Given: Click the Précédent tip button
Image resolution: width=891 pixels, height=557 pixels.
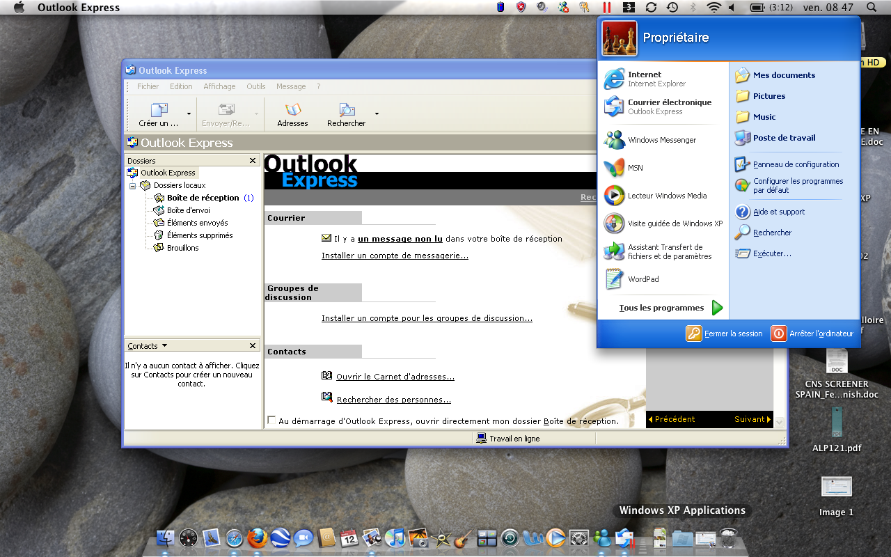Looking at the screenshot, I should [x=672, y=419].
